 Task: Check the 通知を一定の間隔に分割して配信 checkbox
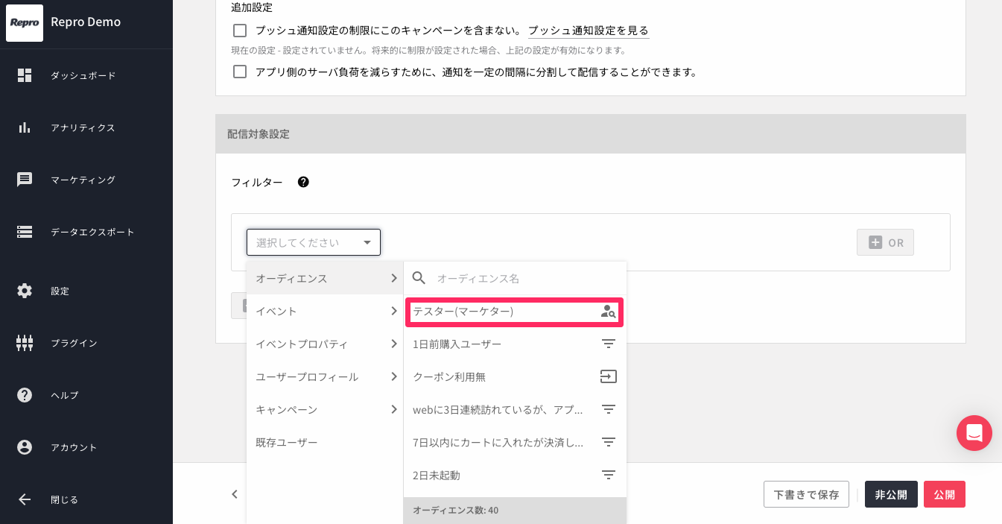(x=240, y=72)
